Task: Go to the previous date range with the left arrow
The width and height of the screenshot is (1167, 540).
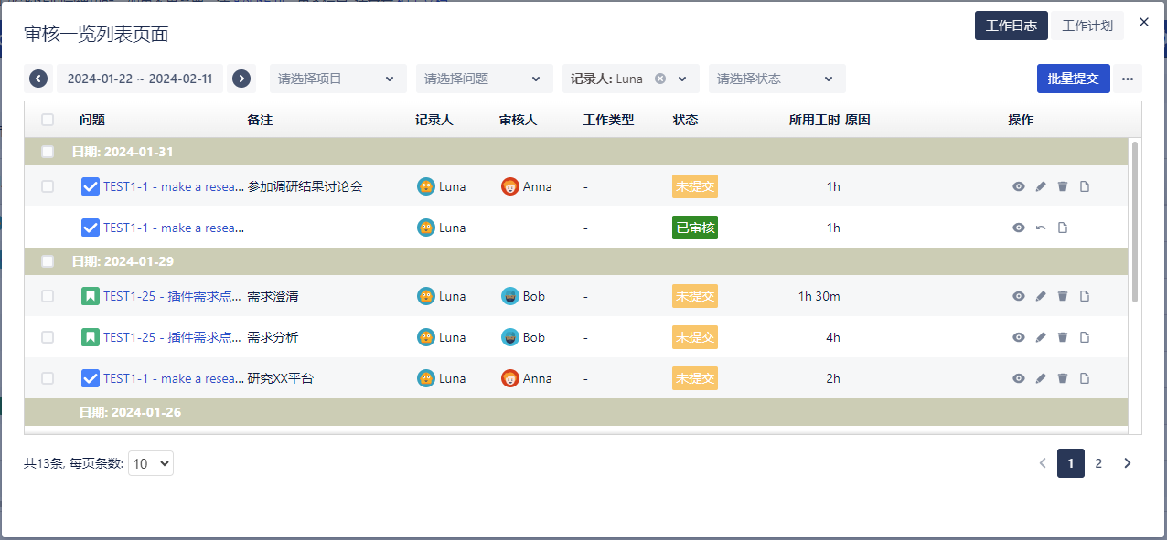Action: coord(38,79)
